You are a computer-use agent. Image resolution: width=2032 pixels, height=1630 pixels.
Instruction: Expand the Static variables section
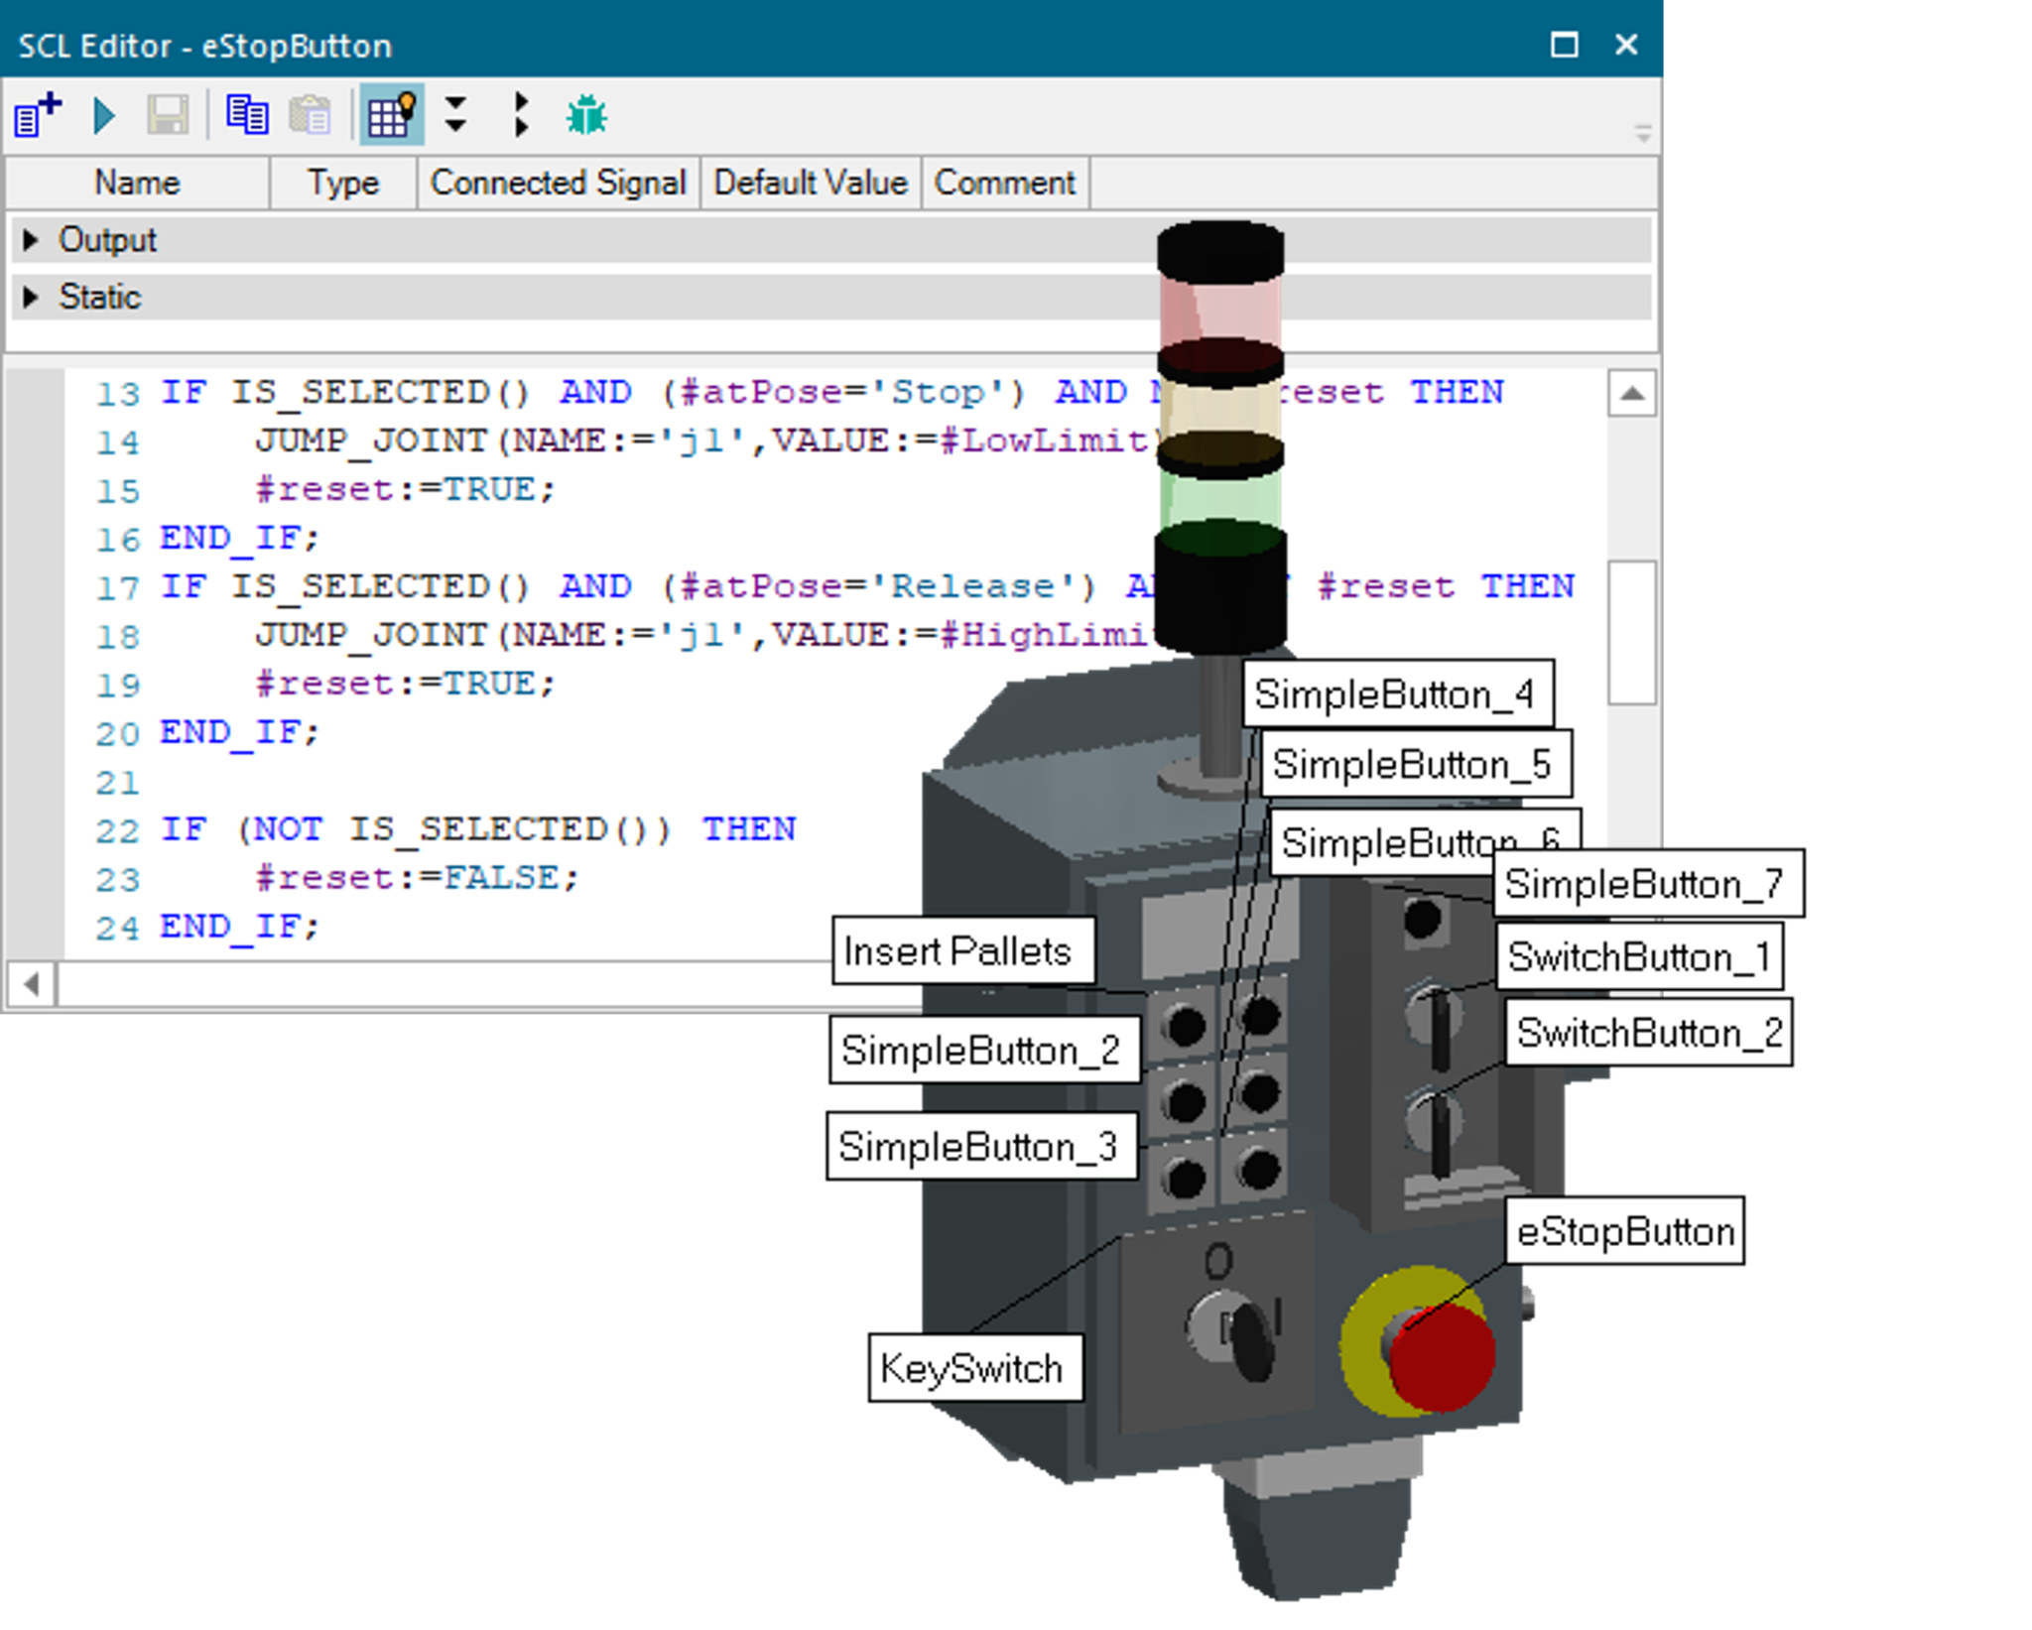(31, 296)
